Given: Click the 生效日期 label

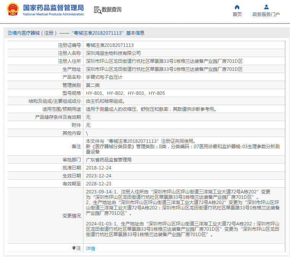Looking at the screenshot, I should point(72,176).
